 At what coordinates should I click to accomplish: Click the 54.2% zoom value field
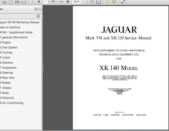[76, 2]
